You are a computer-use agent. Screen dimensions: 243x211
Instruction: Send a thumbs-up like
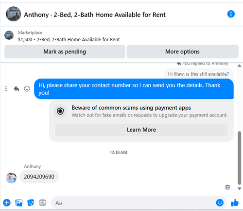pyautogui.click(x=235, y=203)
